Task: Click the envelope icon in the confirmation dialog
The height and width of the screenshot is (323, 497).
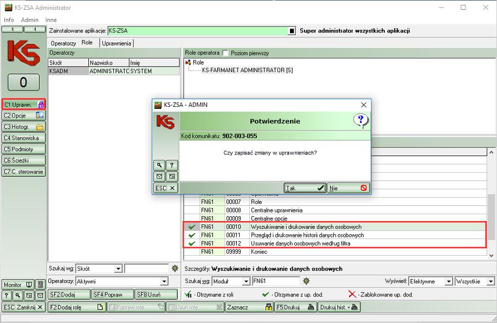Action: (159, 176)
